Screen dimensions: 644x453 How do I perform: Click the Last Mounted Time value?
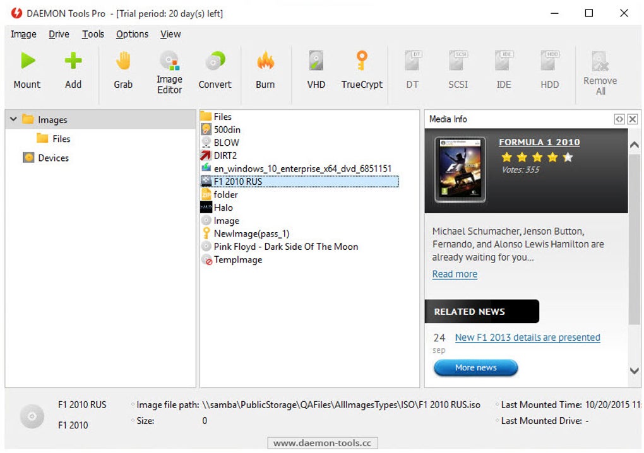[613, 404]
